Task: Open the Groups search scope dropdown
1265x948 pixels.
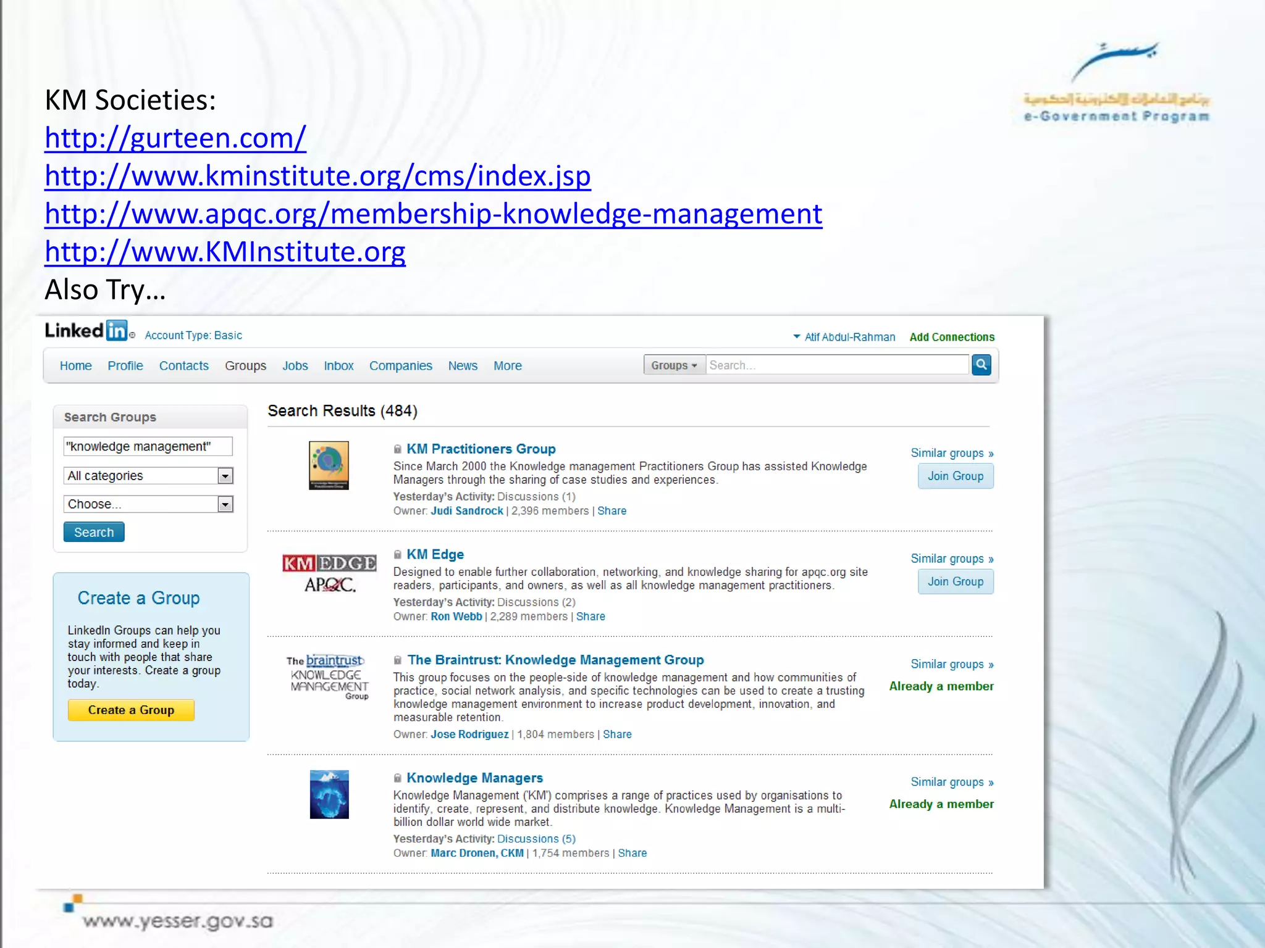Action: pos(675,365)
